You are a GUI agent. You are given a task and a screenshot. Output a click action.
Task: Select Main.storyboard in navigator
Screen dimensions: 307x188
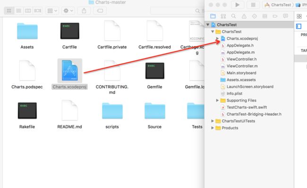tap(241, 73)
